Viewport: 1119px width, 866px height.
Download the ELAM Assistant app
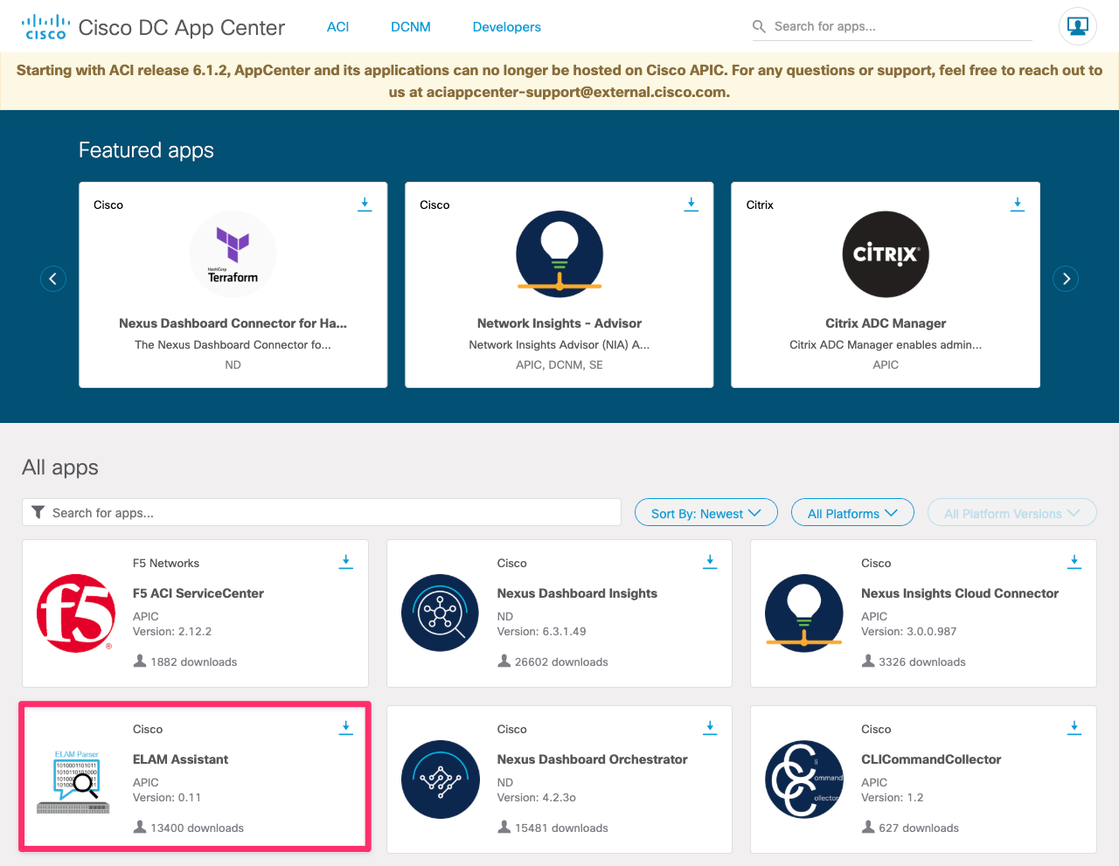pos(346,728)
